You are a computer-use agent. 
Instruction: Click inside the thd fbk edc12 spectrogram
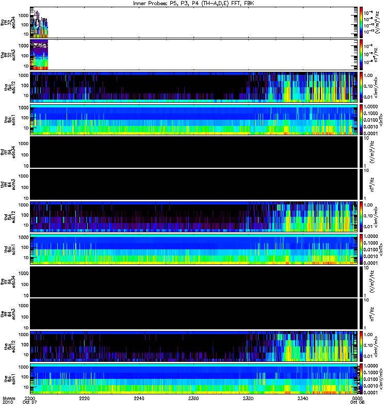194,217
